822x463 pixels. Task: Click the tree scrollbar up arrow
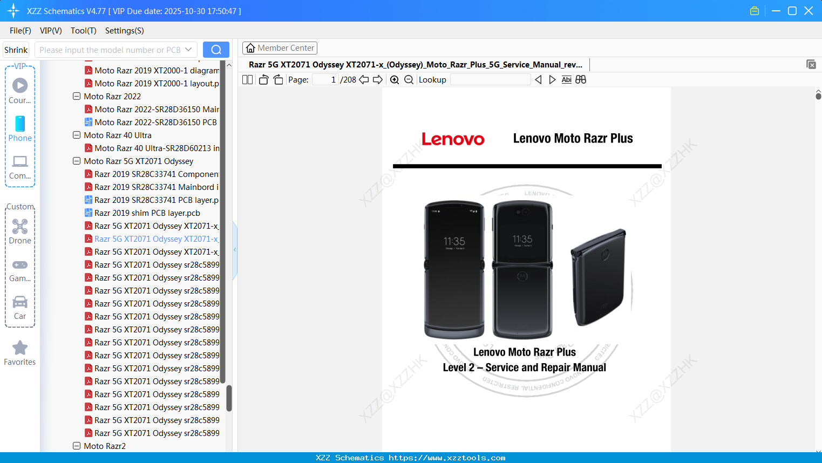229,65
